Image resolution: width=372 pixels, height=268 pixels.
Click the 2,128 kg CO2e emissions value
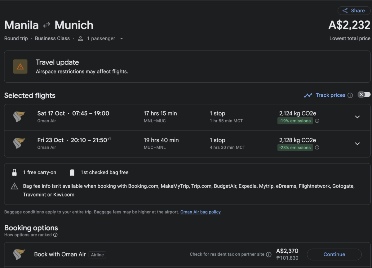click(x=298, y=140)
